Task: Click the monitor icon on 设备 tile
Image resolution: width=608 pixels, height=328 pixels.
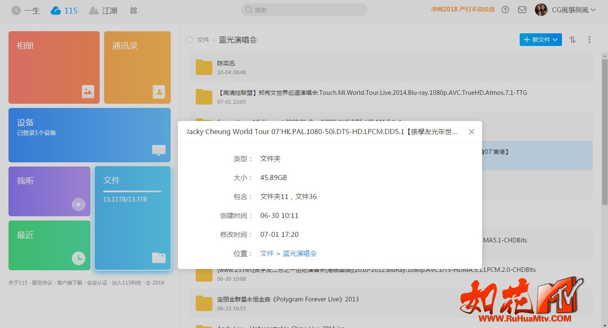Action: pyautogui.click(x=159, y=150)
